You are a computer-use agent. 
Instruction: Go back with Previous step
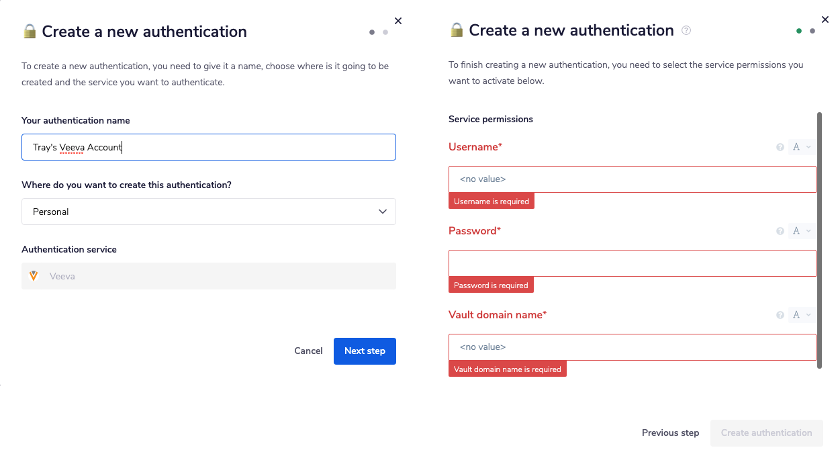[x=670, y=433]
